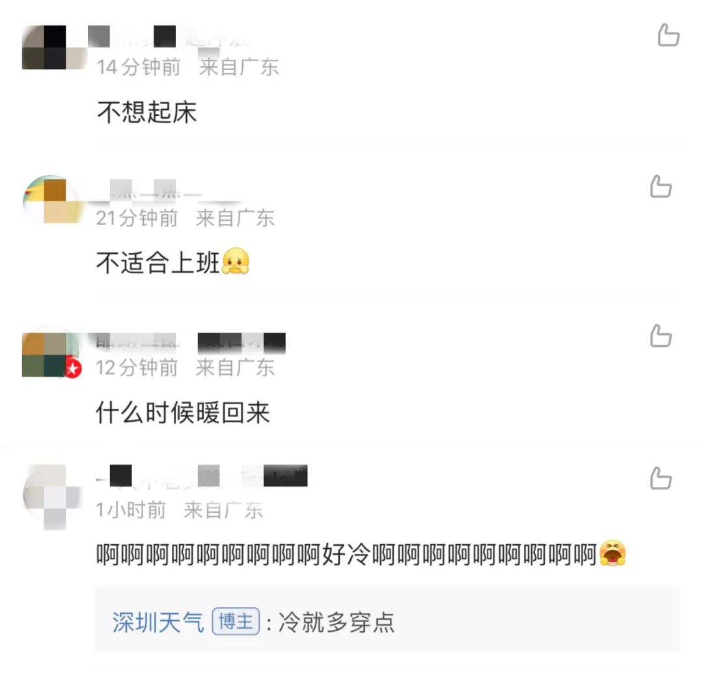Like the comment saying 不想起床

click(668, 35)
